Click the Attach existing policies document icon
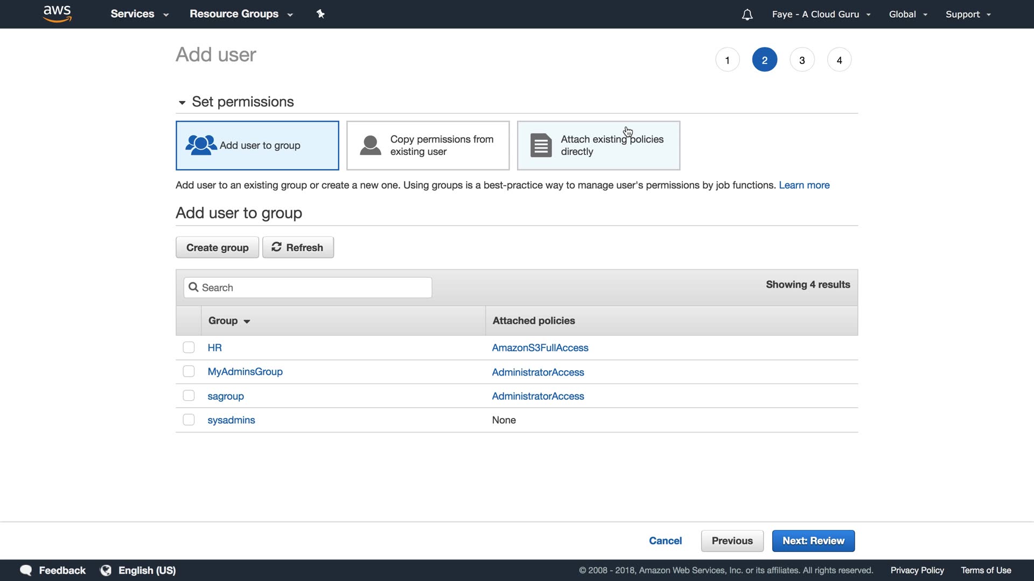 pos(541,145)
